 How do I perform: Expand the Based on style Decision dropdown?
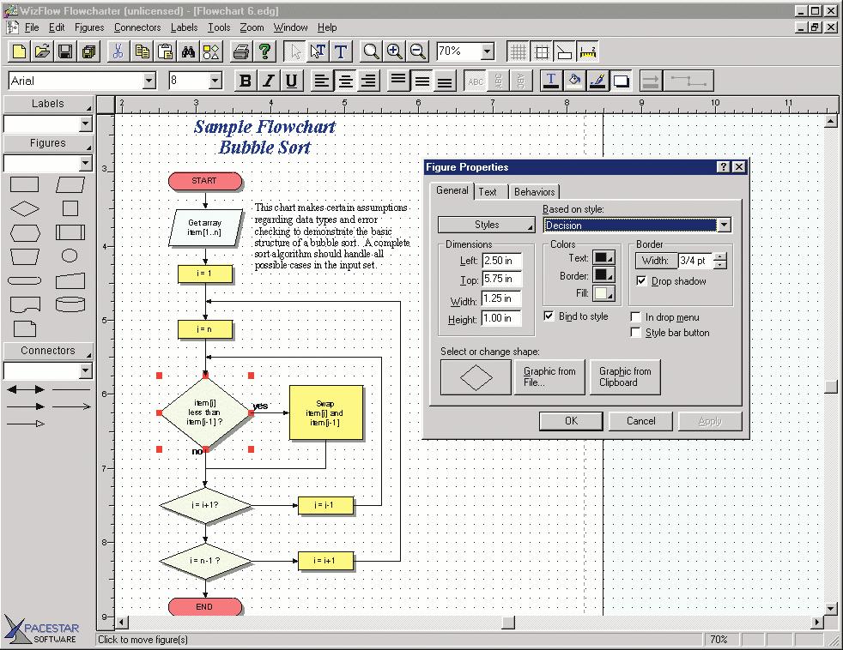pyautogui.click(x=724, y=225)
